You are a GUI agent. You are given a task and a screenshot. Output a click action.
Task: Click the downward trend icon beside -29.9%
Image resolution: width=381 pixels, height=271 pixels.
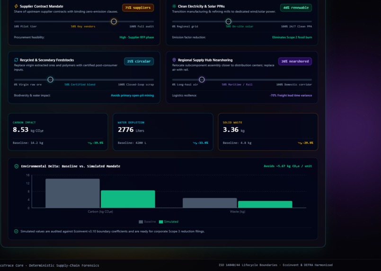click(300, 143)
